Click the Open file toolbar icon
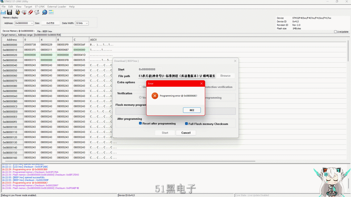The image size is (351, 197). tap(3, 12)
